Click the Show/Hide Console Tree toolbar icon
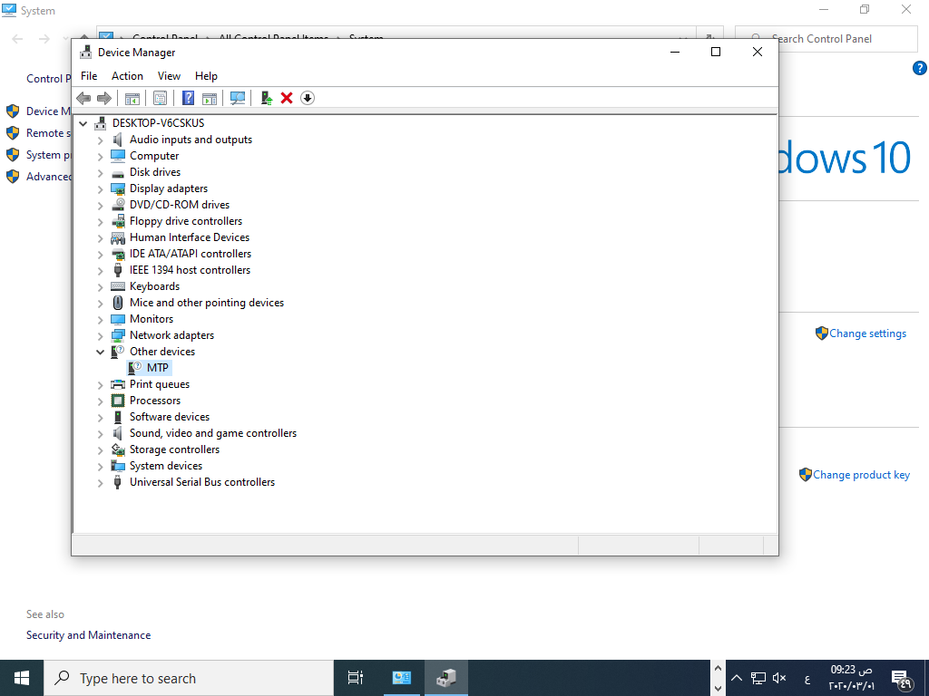929x696 pixels. tap(132, 98)
